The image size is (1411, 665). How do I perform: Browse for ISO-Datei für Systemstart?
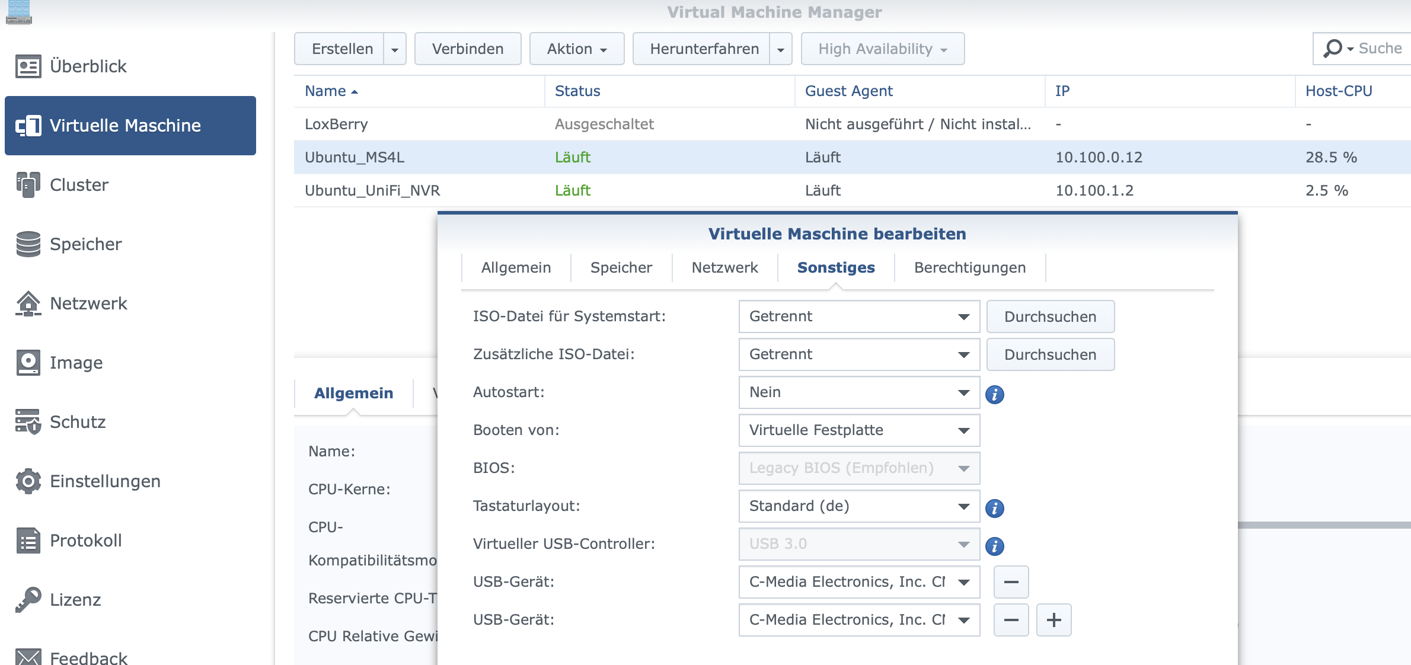click(1051, 316)
